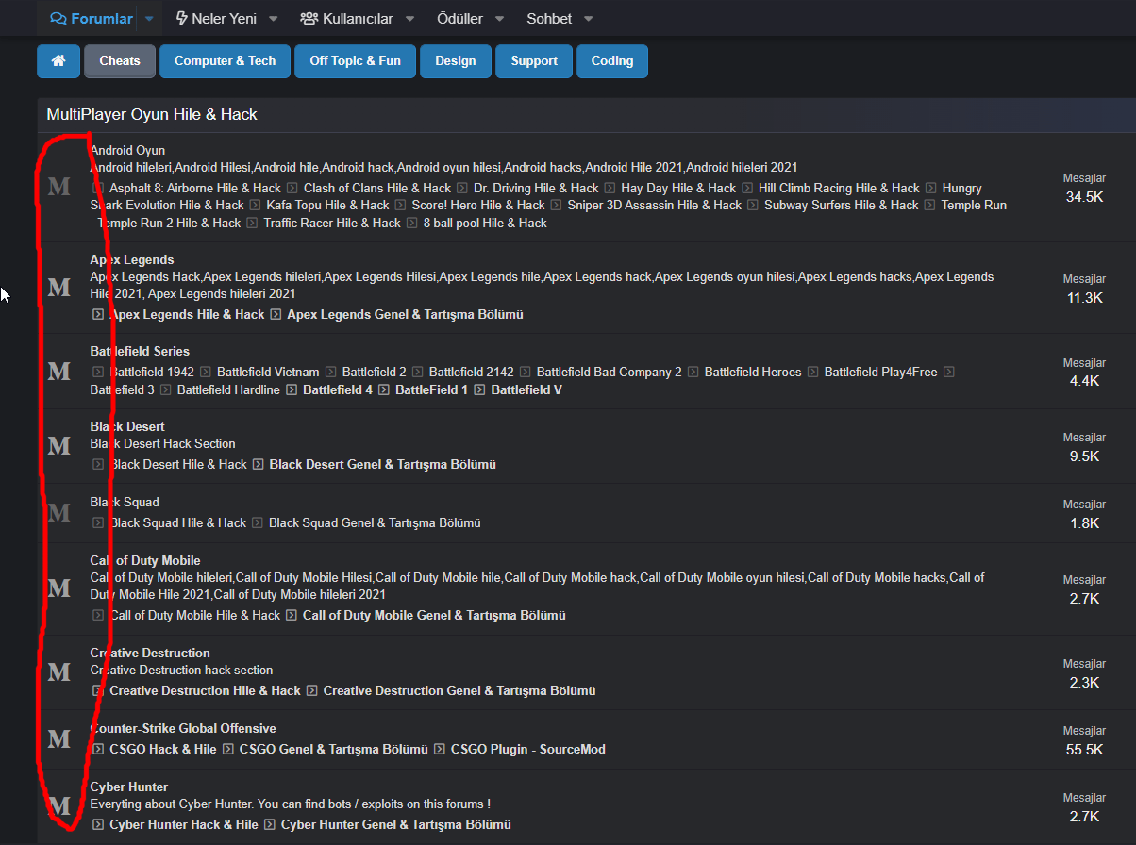This screenshot has width=1136, height=845.
Task: Click the 4.4K message count for Battlefield Series
Action: 1084,381
